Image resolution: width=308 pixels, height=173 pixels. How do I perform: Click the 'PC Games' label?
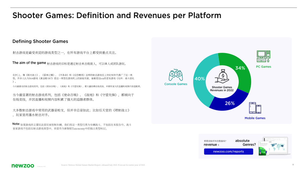pyautogui.click(x=263, y=66)
